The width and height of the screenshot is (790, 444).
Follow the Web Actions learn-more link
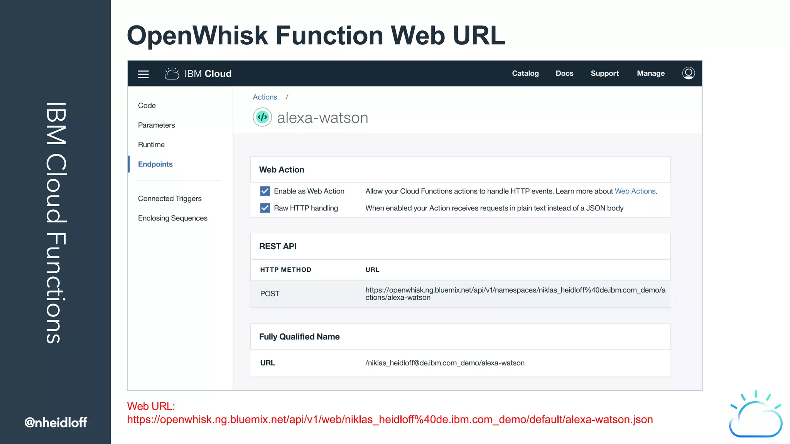(x=635, y=191)
